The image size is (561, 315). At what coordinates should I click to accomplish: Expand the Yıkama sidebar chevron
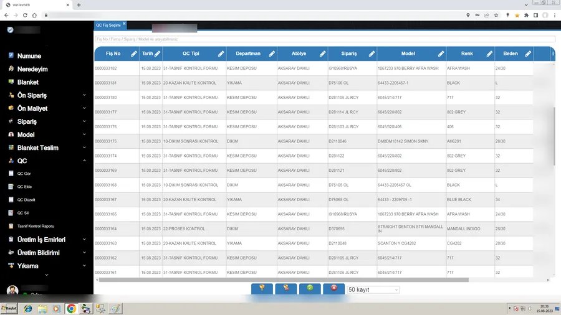(x=84, y=266)
